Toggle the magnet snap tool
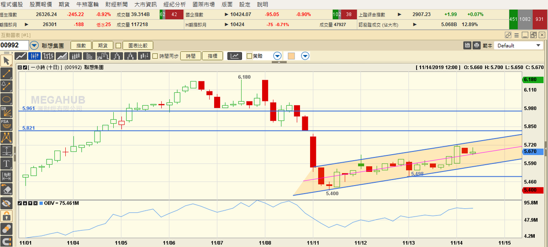 pyautogui.click(x=6, y=241)
